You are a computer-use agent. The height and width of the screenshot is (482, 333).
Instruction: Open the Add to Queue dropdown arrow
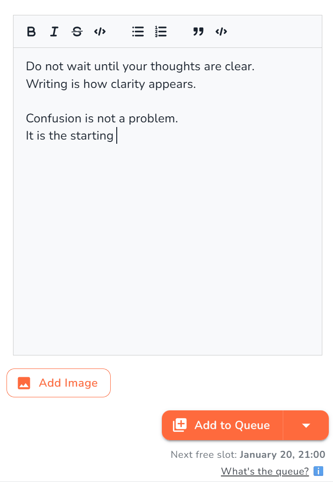pyautogui.click(x=306, y=425)
